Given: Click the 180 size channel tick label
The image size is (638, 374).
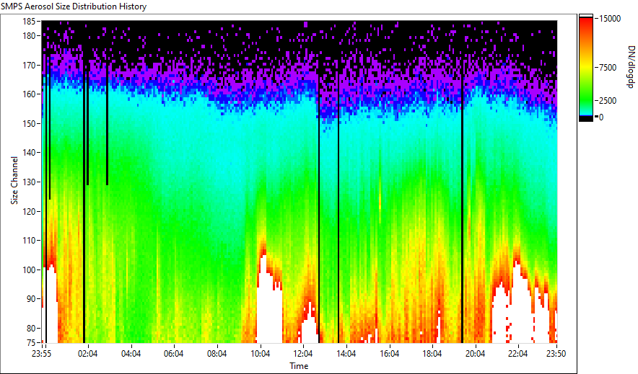Looking at the screenshot, I should [x=30, y=36].
